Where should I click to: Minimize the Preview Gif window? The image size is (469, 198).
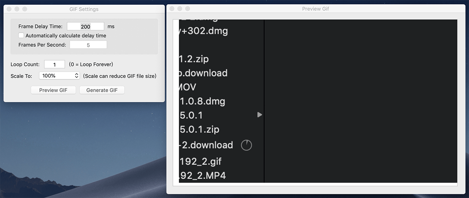coord(180,8)
